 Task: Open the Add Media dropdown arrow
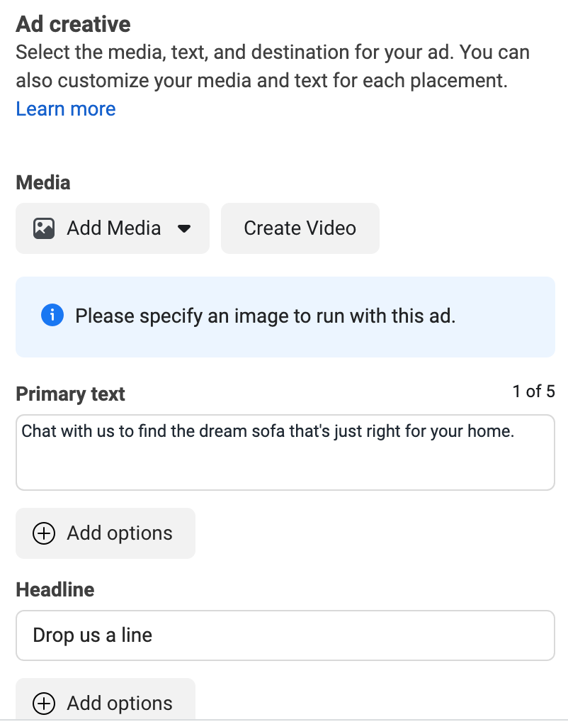tap(184, 228)
